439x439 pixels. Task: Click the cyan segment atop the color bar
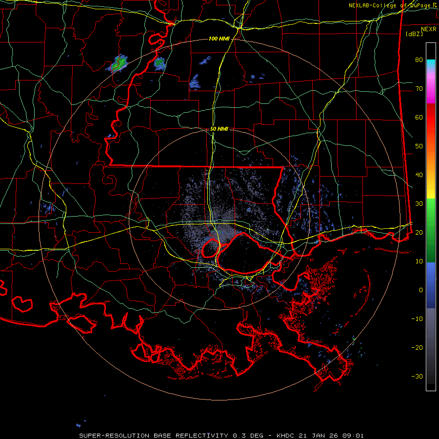(431, 63)
